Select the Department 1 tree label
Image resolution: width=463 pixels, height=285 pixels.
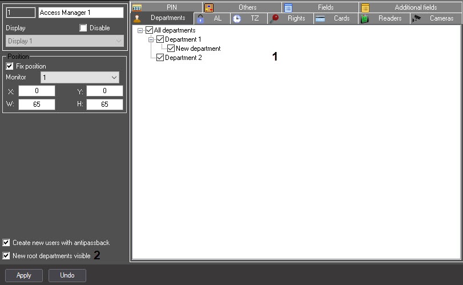pyautogui.click(x=183, y=39)
